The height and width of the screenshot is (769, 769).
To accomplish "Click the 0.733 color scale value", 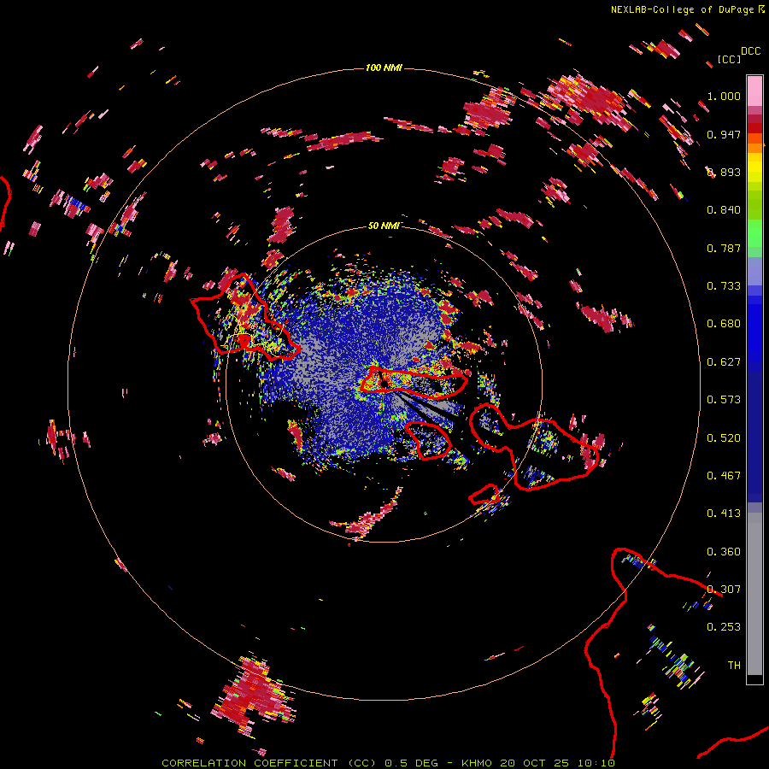I will [724, 286].
